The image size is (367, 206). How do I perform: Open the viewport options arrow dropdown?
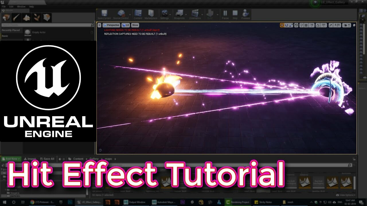[99, 25]
